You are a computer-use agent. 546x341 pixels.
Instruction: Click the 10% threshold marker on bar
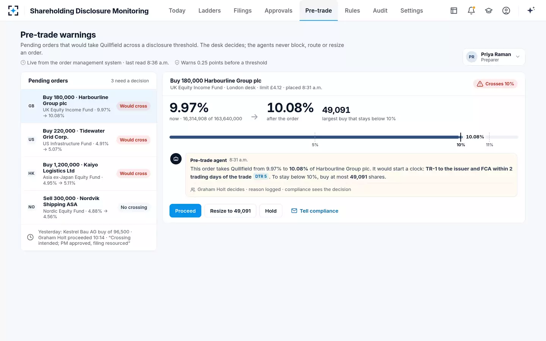461,137
